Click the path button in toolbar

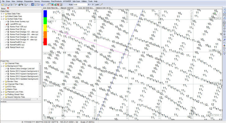(x=97, y=5)
